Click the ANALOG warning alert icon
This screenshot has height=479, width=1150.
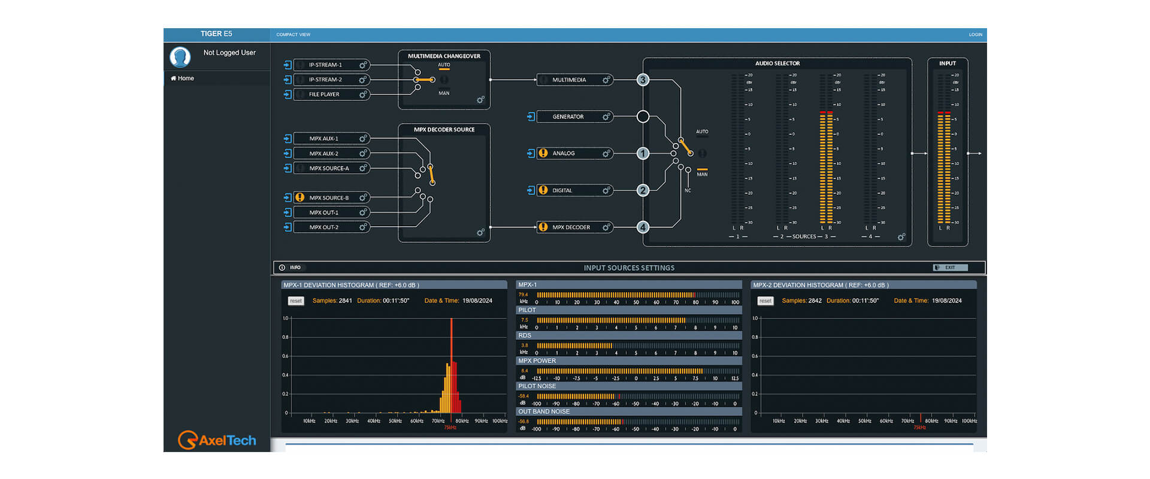(543, 153)
